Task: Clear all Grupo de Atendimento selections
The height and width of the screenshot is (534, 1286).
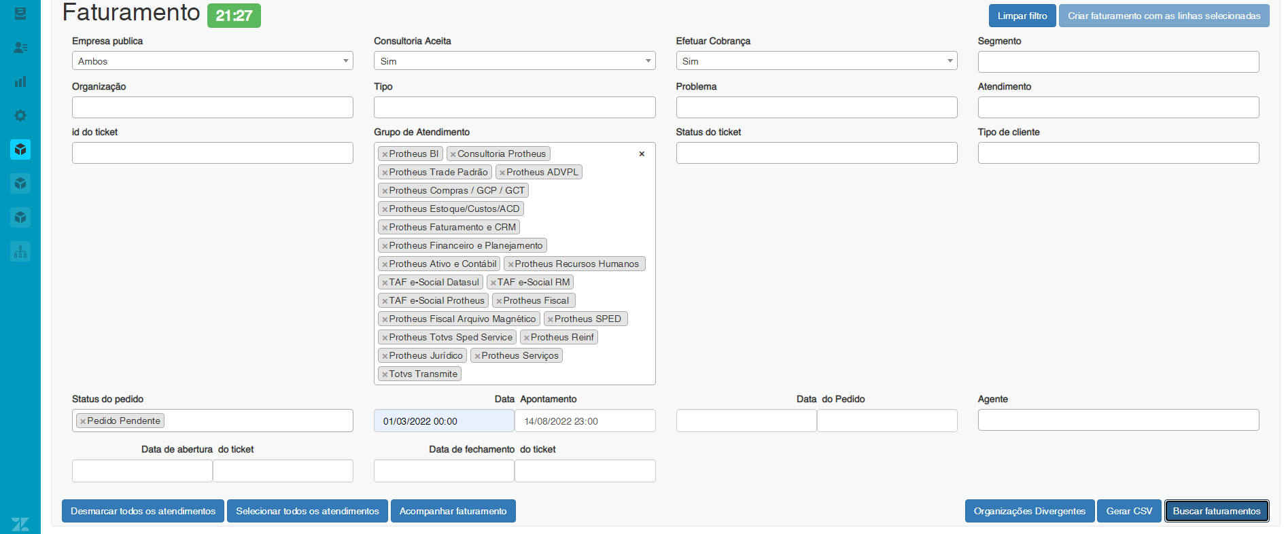Action: click(642, 154)
